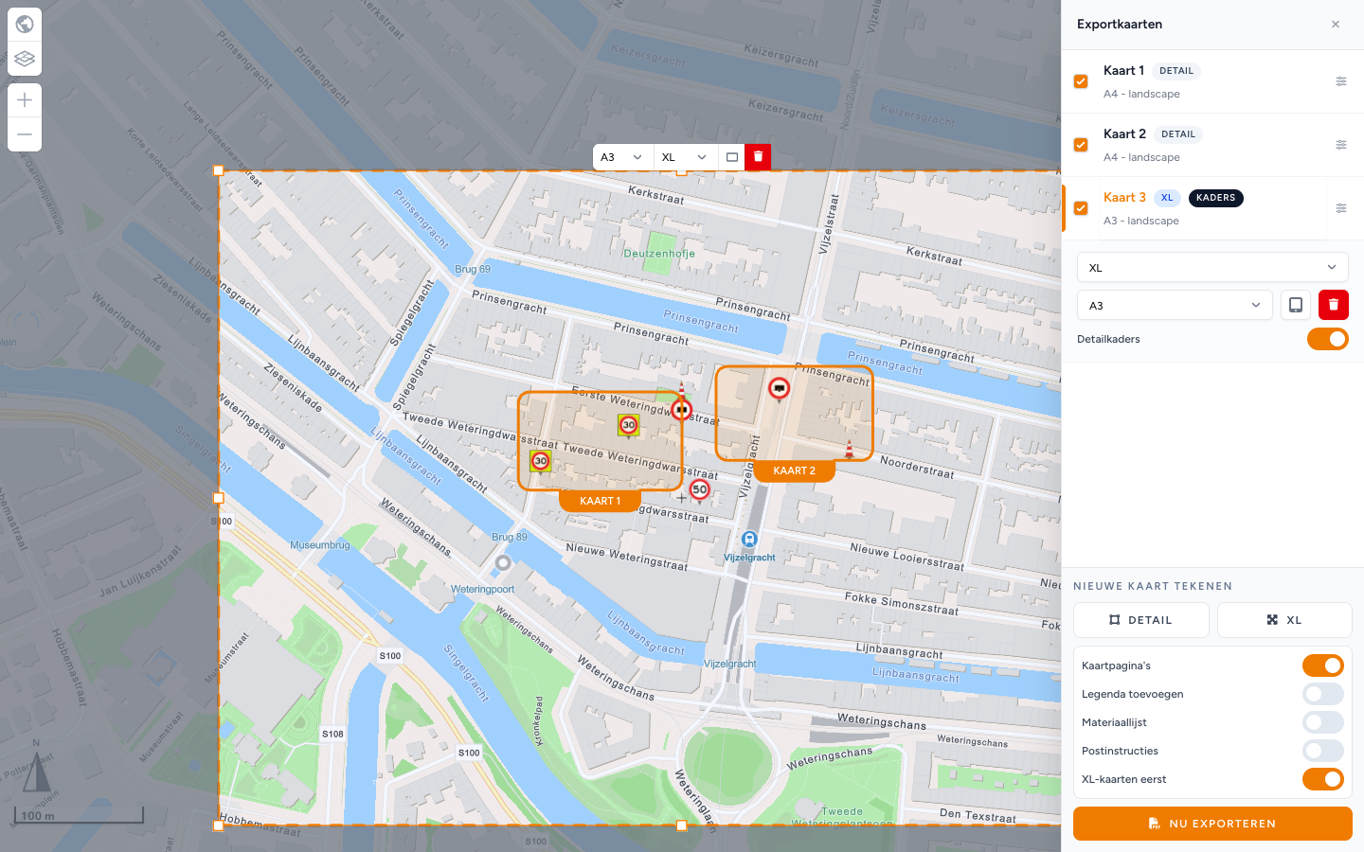Select the KAART 2 frame label on map
The image size is (1364, 852).
pyautogui.click(x=794, y=470)
